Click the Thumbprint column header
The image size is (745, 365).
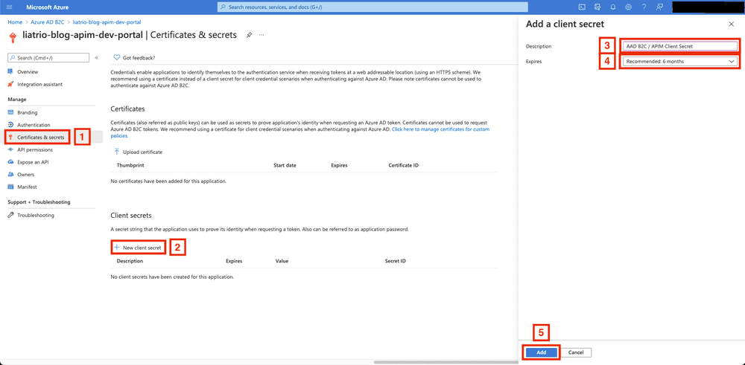pyautogui.click(x=130, y=166)
